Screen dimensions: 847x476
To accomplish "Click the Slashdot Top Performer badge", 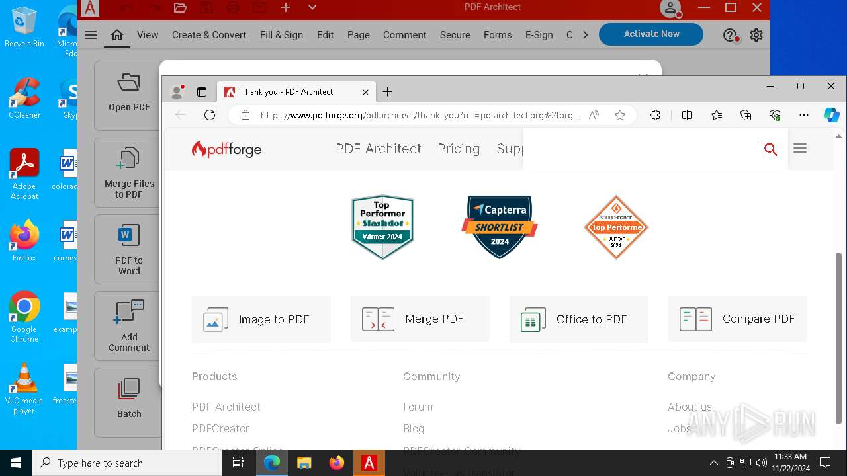I will 382,227.
